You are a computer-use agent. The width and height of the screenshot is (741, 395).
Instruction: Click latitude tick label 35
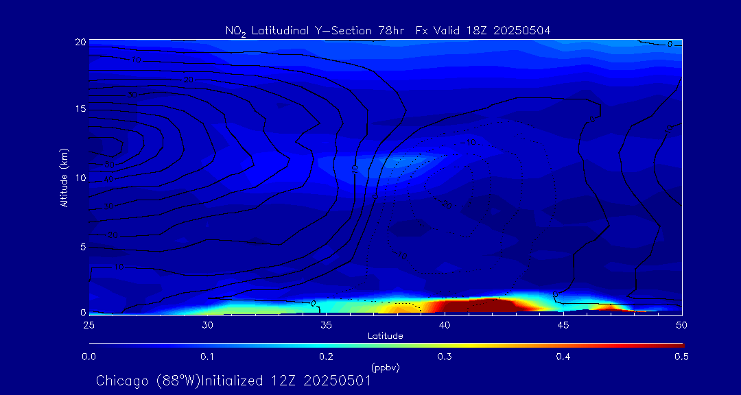[326, 324]
